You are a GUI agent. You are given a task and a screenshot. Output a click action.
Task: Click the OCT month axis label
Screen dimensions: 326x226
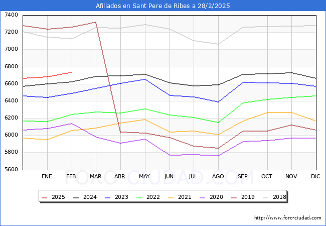(267, 176)
